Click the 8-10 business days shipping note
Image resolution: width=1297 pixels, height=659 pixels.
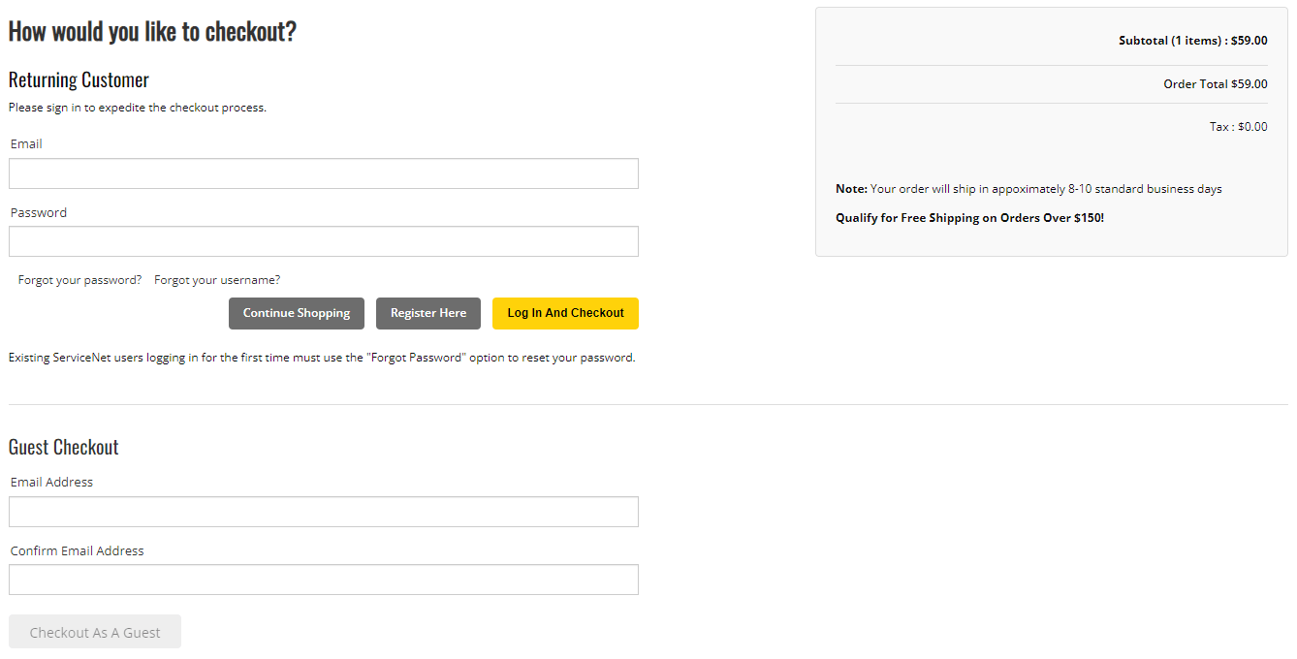point(1028,188)
